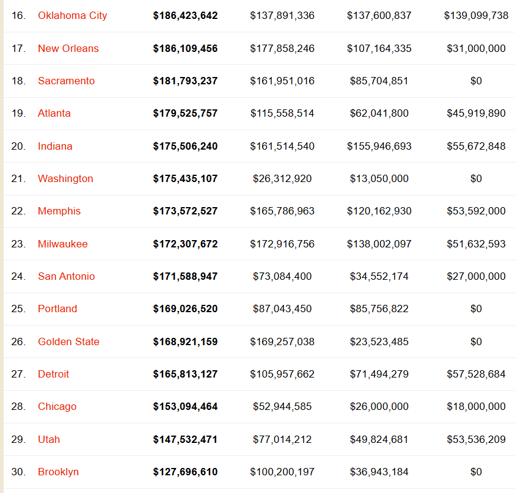The image size is (515, 493).
Task: Click Milwaukee's $138,002,097 value
Action: pos(379,244)
